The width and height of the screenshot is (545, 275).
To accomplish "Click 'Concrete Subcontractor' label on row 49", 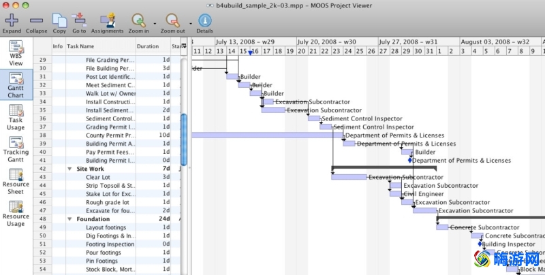I will click(485, 227).
